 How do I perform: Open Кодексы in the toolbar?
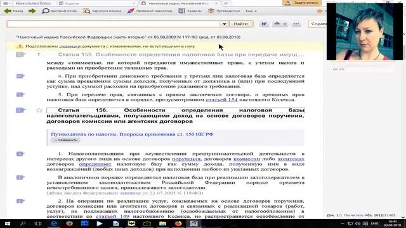[190, 11]
